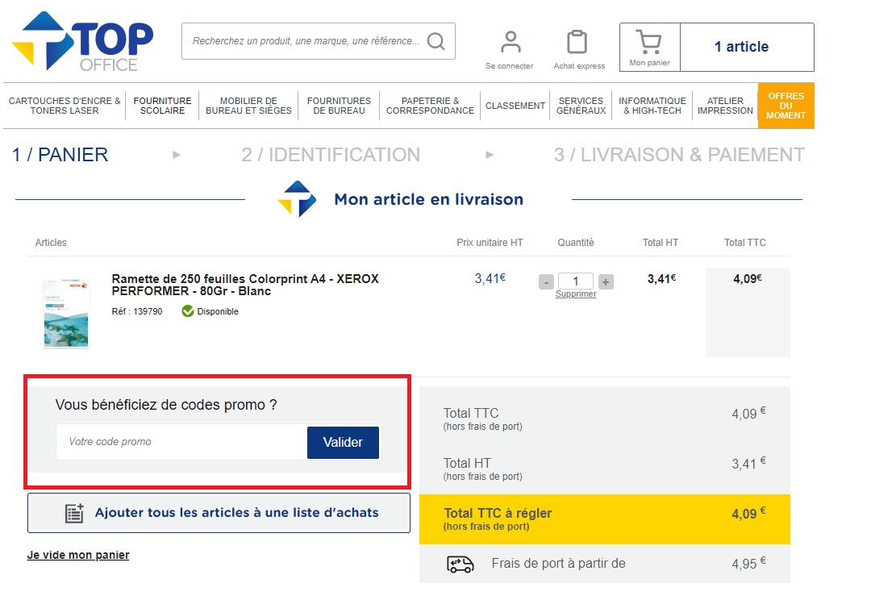Open Atelier impression menu
The height and width of the screenshot is (600, 871).
[725, 106]
